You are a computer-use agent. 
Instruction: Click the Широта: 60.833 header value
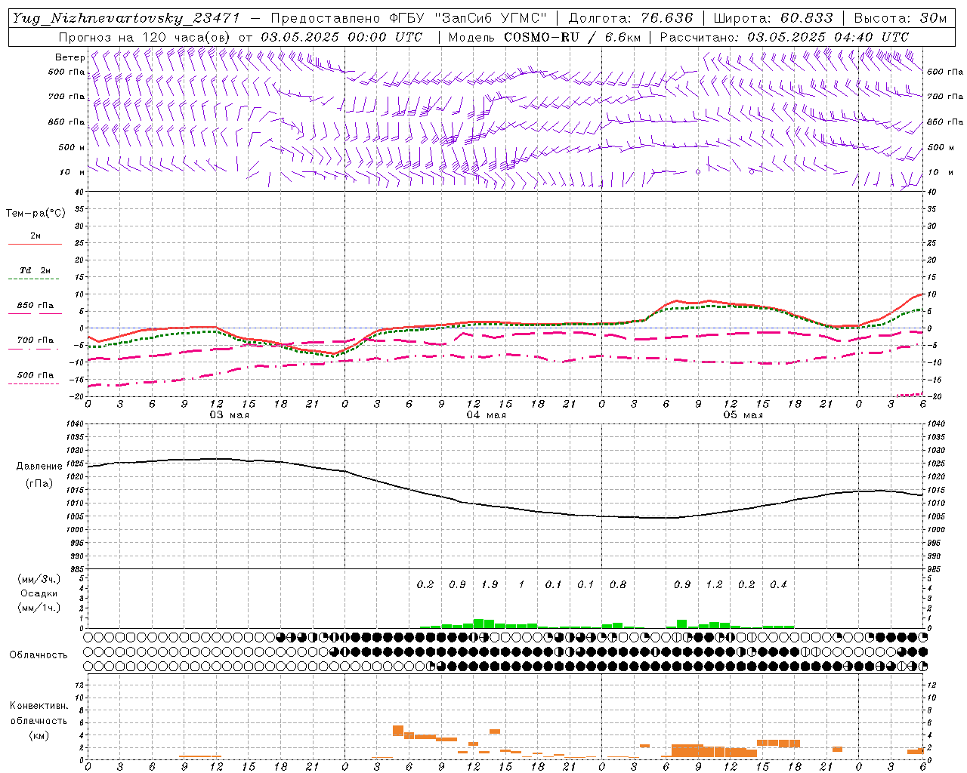pos(773,18)
